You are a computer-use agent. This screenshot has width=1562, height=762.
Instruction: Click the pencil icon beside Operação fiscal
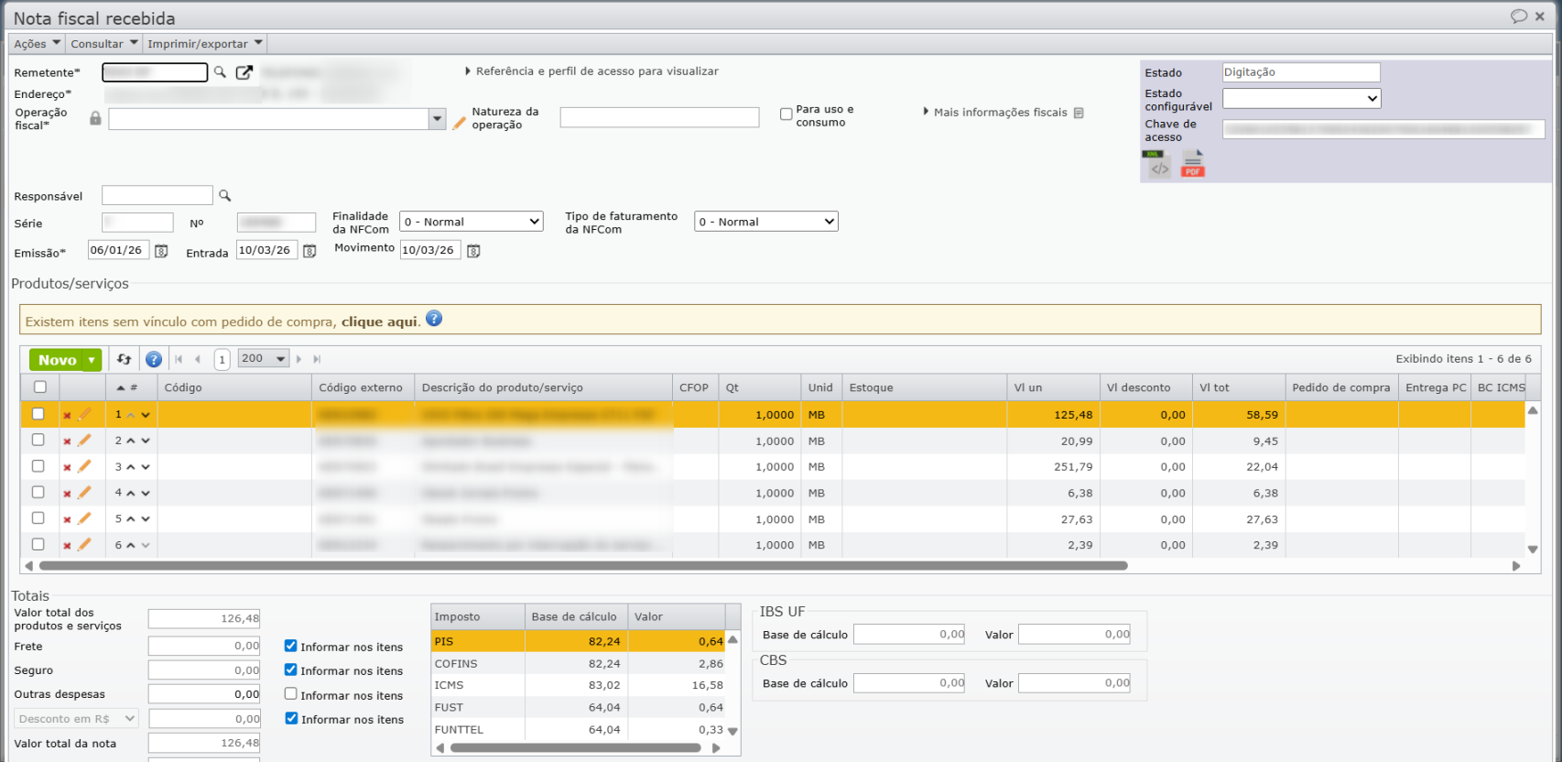pyautogui.click(x=460, y=122)
